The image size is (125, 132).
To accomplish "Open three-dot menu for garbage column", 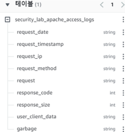I will pyautogui.click(x=123, y=129).
